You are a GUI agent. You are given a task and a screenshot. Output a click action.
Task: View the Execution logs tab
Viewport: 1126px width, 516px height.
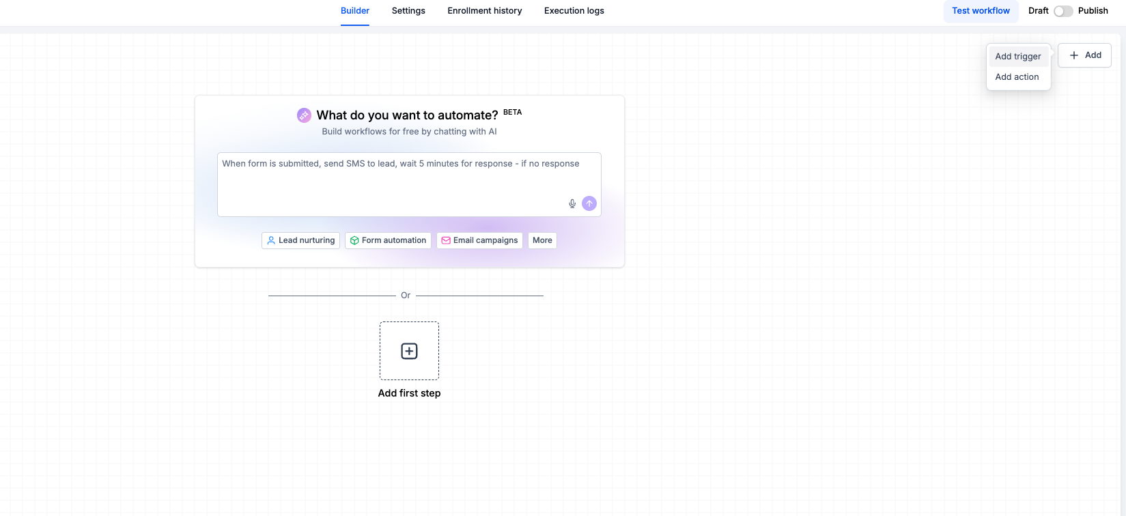tap(574, 11)
